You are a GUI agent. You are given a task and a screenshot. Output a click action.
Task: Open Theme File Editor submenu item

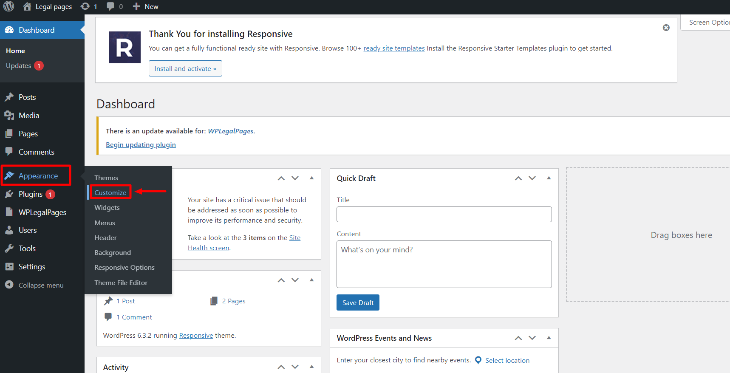click(x=121, y=283)
